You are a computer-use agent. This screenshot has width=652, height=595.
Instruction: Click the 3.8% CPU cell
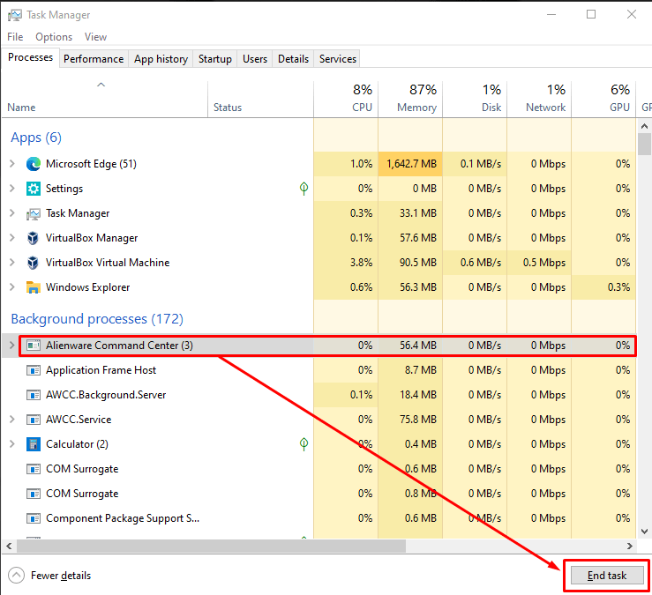tap(346, 263)
